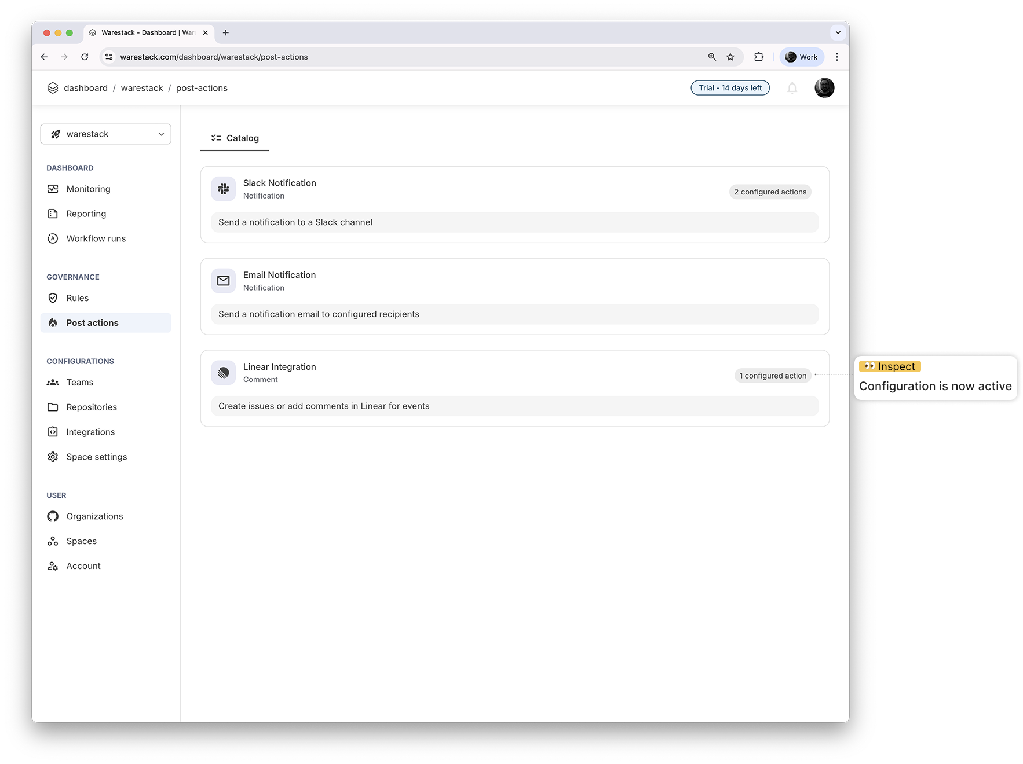Screen dimensions: 1023x764
Task: Open the user avatar menu
Action: click(x=824, y=88)
